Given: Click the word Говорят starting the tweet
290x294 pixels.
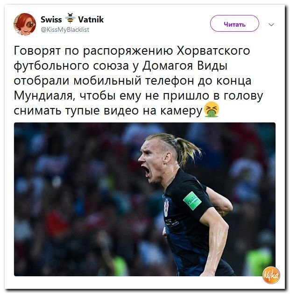Looking at the screenshot, I should tap(37, 51).
